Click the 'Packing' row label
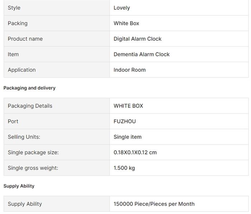 [x=18, y=23]
